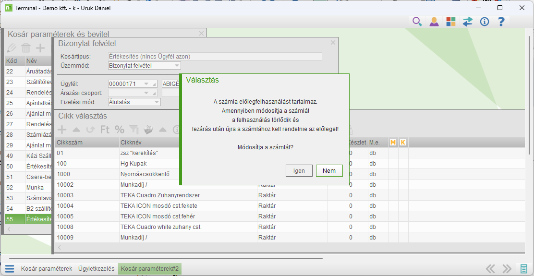This screenshot has width=534, height=276.
Task: Confirm with the Igen button
Action: [x=299, y=171]
